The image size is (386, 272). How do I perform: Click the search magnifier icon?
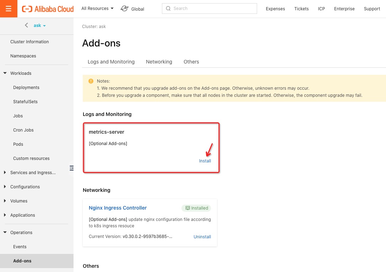pos(168,9)
